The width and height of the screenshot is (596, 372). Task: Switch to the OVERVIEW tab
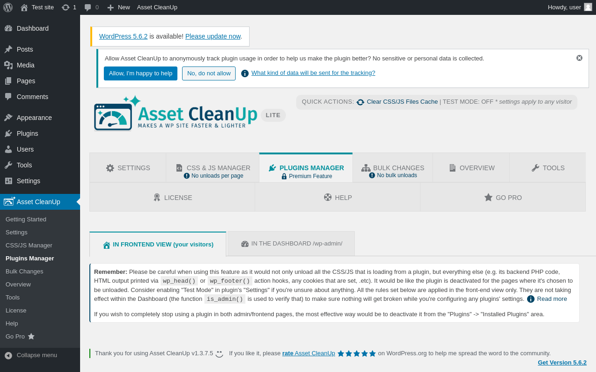(x=471, y=168)
